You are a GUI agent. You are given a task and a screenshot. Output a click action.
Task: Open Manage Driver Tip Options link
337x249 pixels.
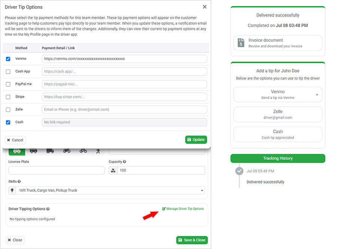tap(183, 209)
